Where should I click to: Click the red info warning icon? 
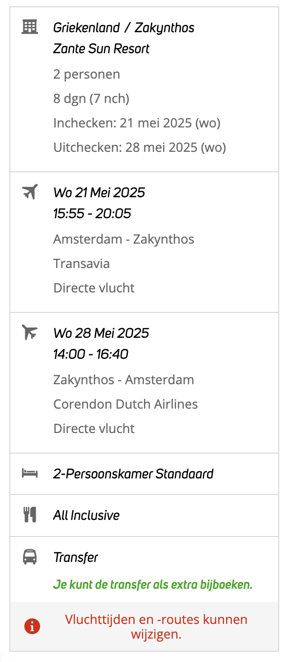(32, 626)
